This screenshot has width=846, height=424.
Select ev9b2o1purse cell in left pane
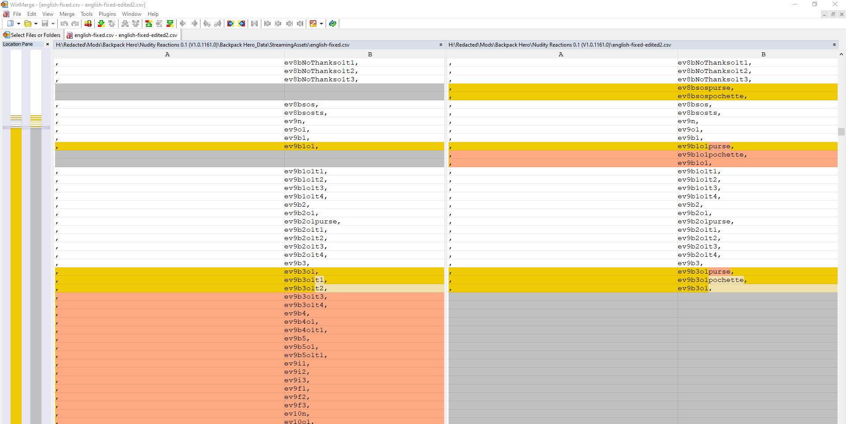pos(364,221)
